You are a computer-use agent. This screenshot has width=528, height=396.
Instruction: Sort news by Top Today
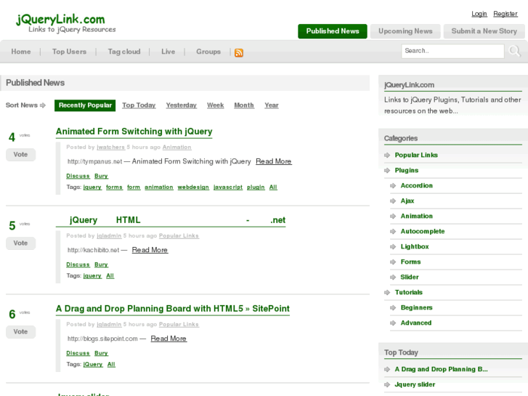[139, 105]
